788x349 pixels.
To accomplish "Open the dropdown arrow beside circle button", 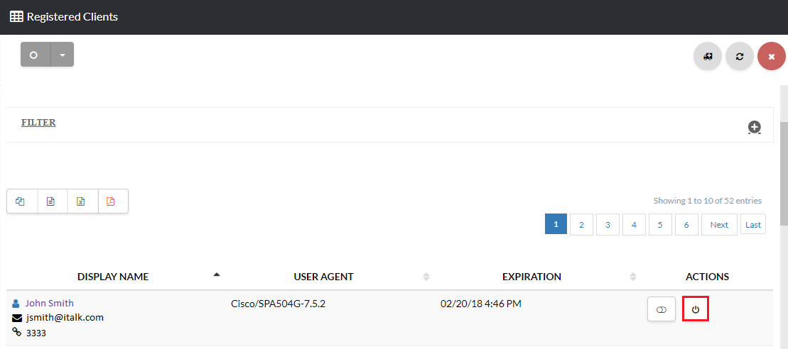I will 63,55.
